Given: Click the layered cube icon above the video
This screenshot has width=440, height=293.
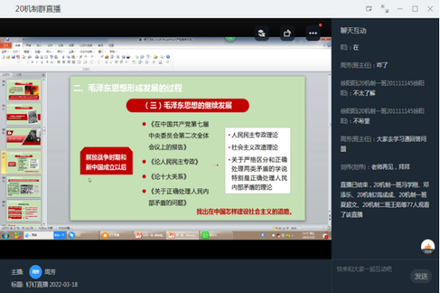Looking at the screenshot, I should click(x=261, y=33).
